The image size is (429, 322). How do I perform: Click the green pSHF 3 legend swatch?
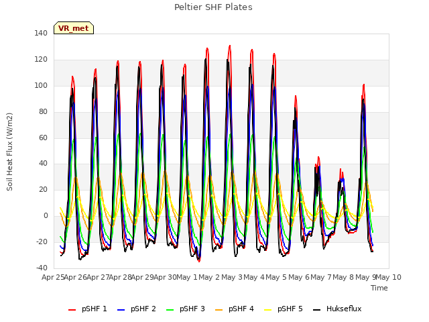coord(170,310)
